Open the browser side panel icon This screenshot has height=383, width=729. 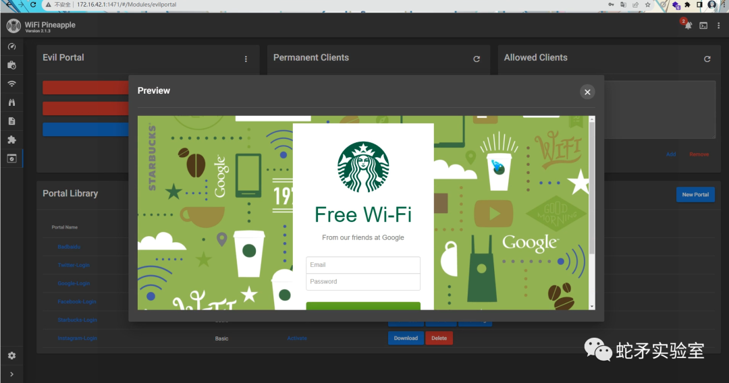point(699,5)
